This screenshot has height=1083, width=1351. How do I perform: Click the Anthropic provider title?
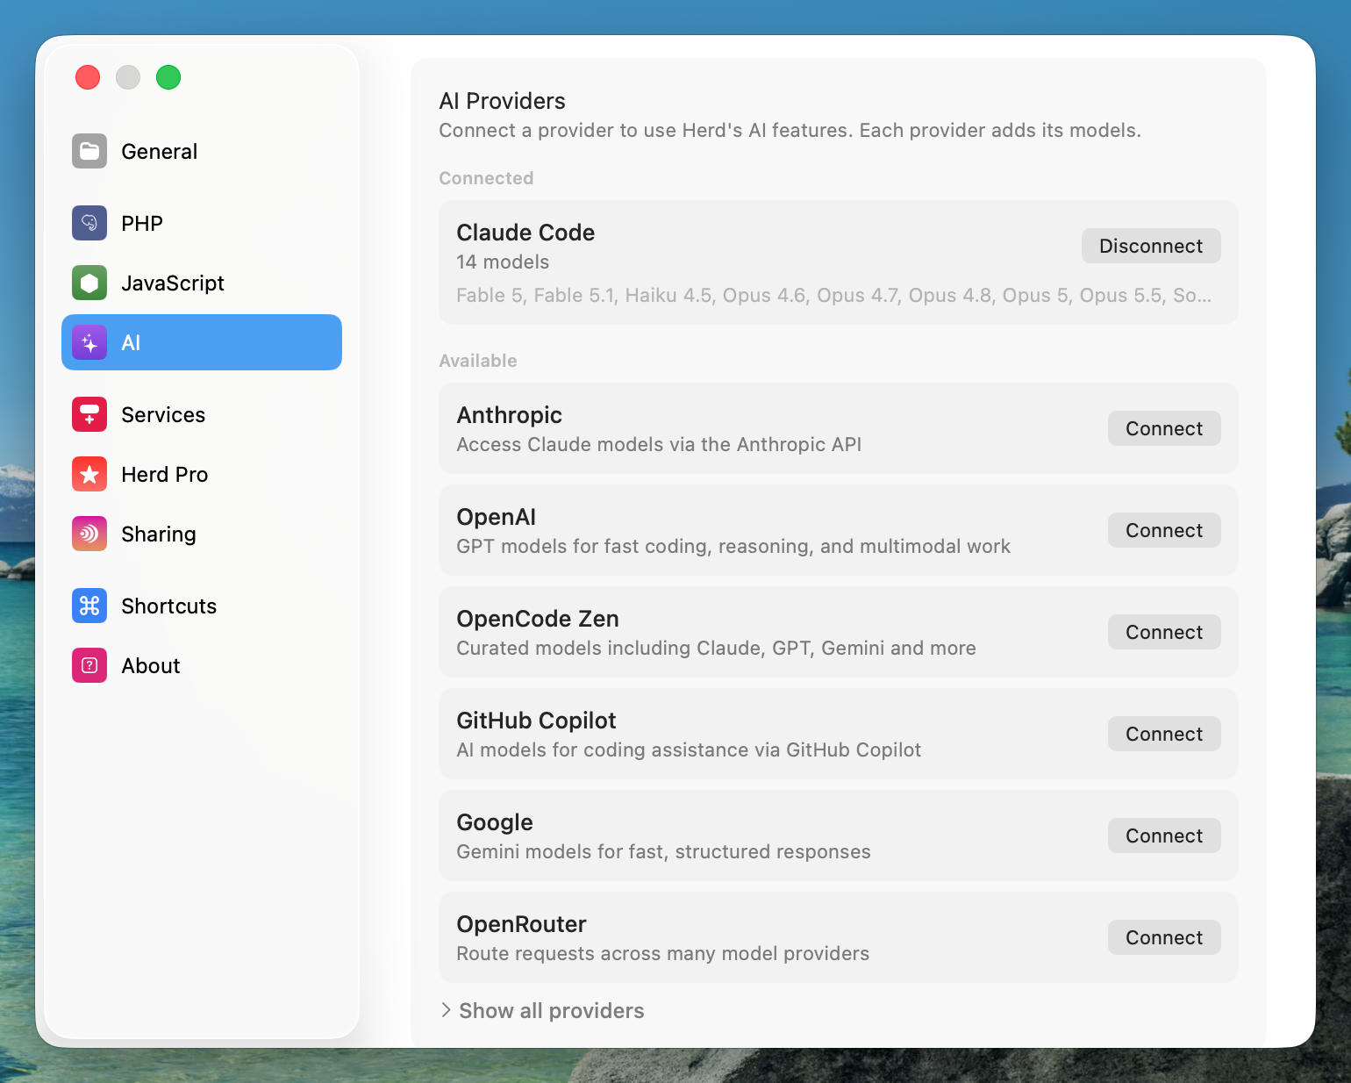pos(510,415)
